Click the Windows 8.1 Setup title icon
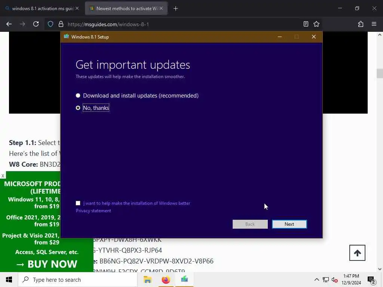This screenshot has width=383, height=287. point(66,37)
